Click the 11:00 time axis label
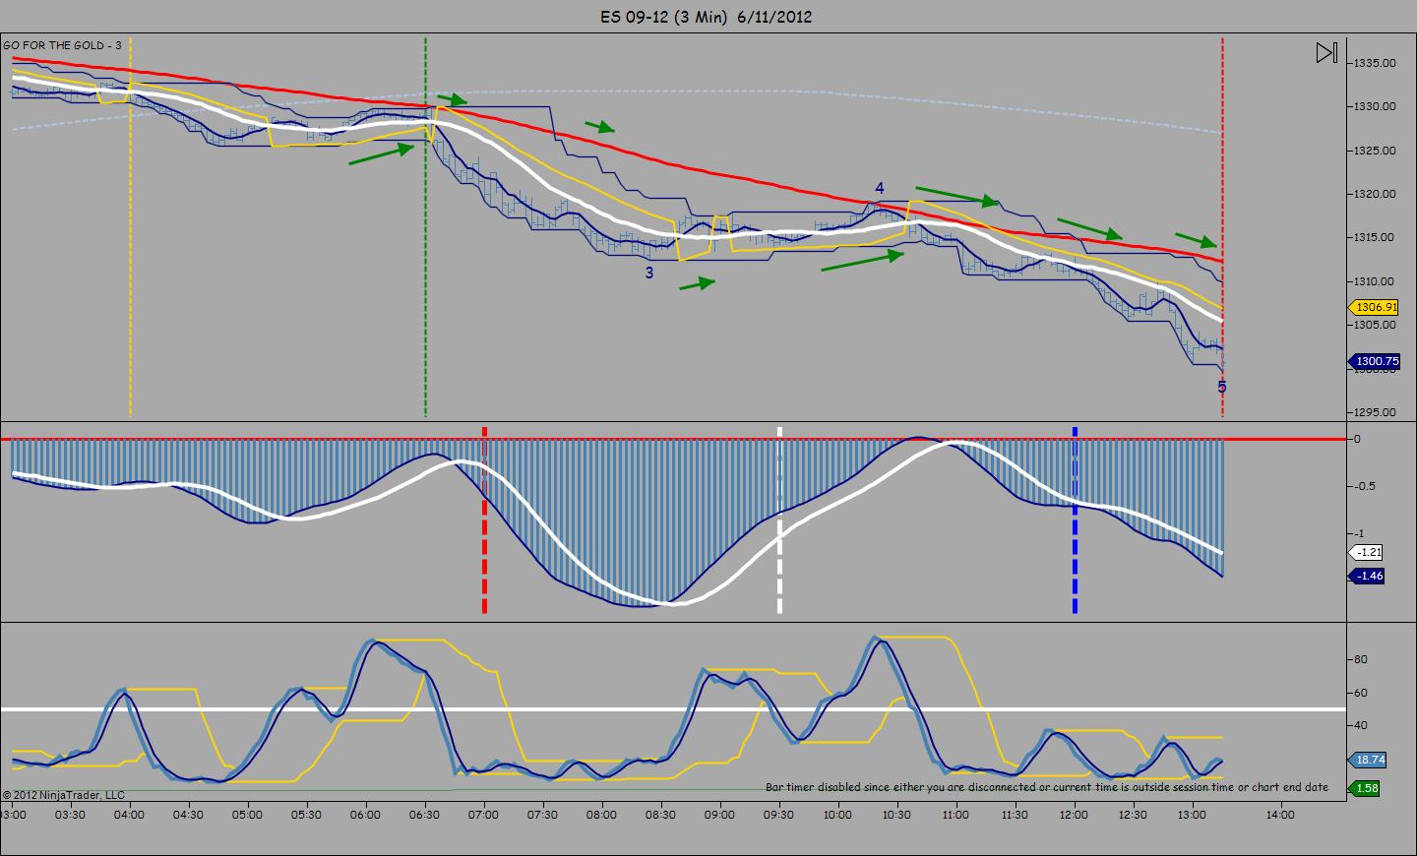This screenshot has width=1417, height=856. click(x=955, y=815)
